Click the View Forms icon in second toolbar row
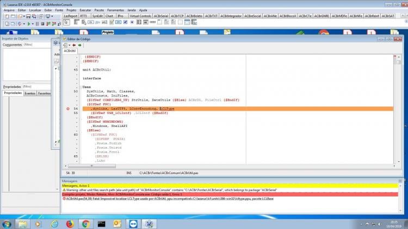This screenshot has height=229, width=408. tap(13, 24)
